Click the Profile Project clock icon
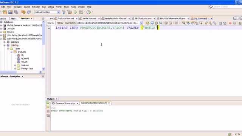Viewport: 242px width, 136px height. coord(88,12)
